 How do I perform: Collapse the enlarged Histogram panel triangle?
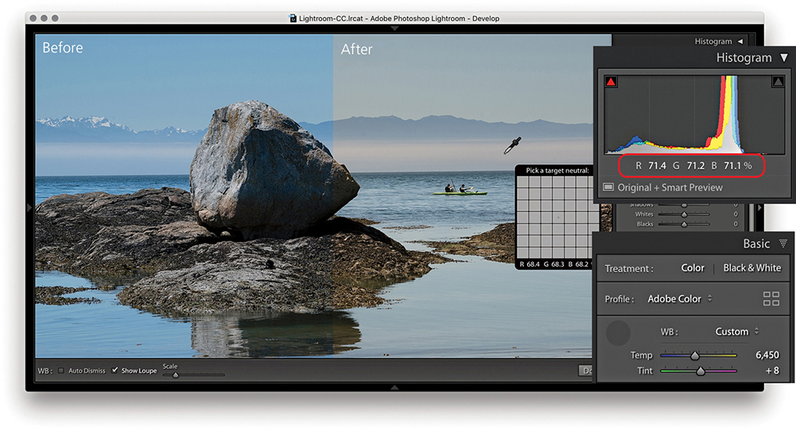tap(783, 57)
